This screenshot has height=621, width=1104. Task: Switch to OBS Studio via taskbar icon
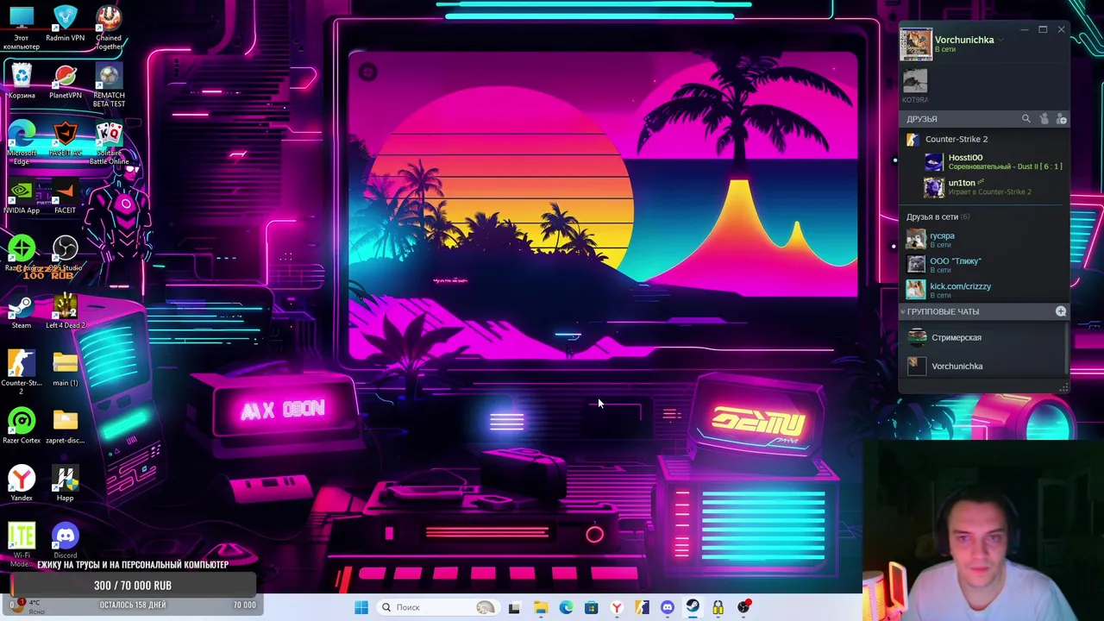point(743,607)
